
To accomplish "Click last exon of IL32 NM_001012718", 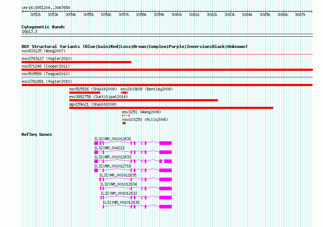I will [165, 170].
